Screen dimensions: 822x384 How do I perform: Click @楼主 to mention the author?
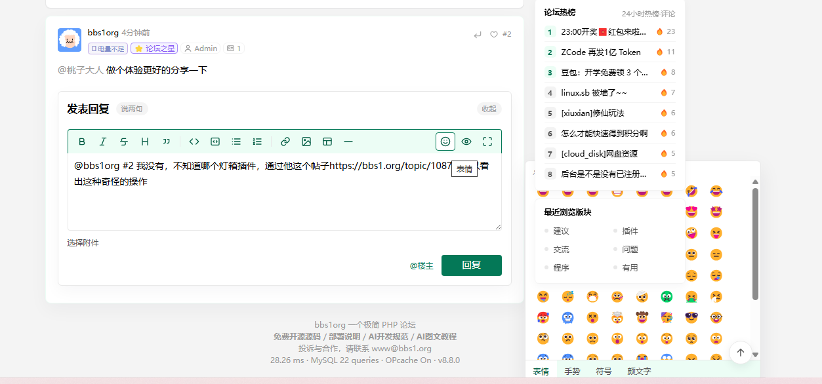[x=422, y=266]
